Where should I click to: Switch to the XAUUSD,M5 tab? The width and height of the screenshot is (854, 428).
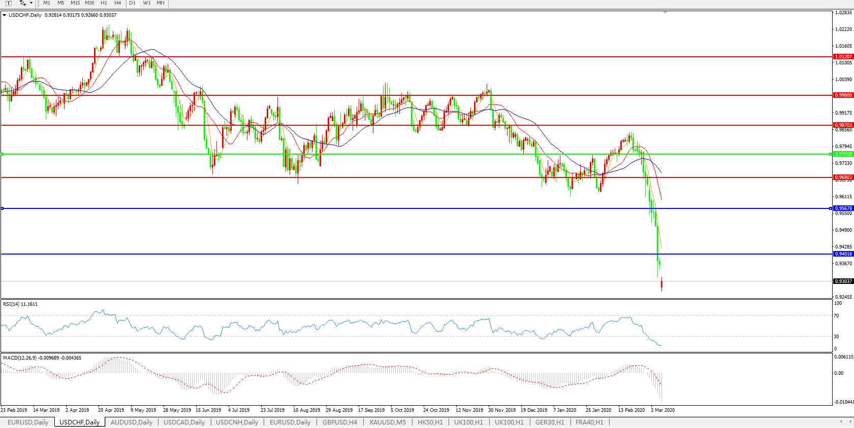tap(387, 422)
